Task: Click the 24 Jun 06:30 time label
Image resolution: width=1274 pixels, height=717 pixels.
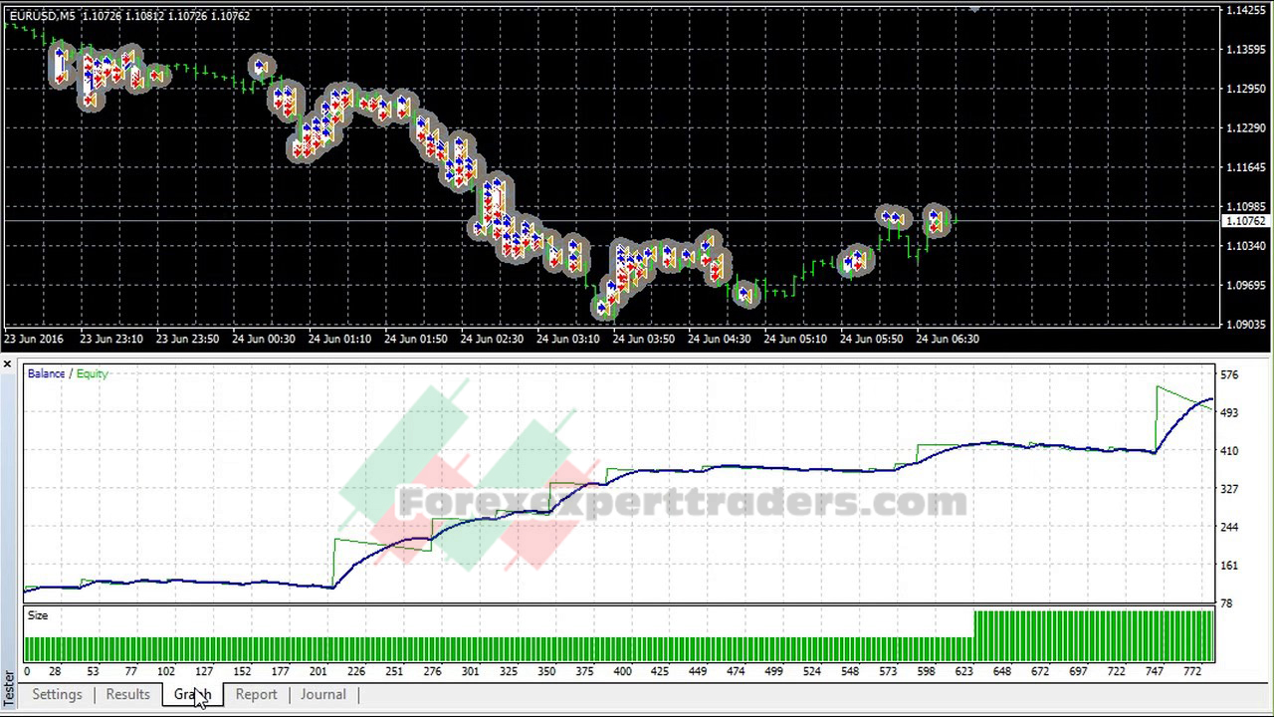Action: tap(948, 339)
